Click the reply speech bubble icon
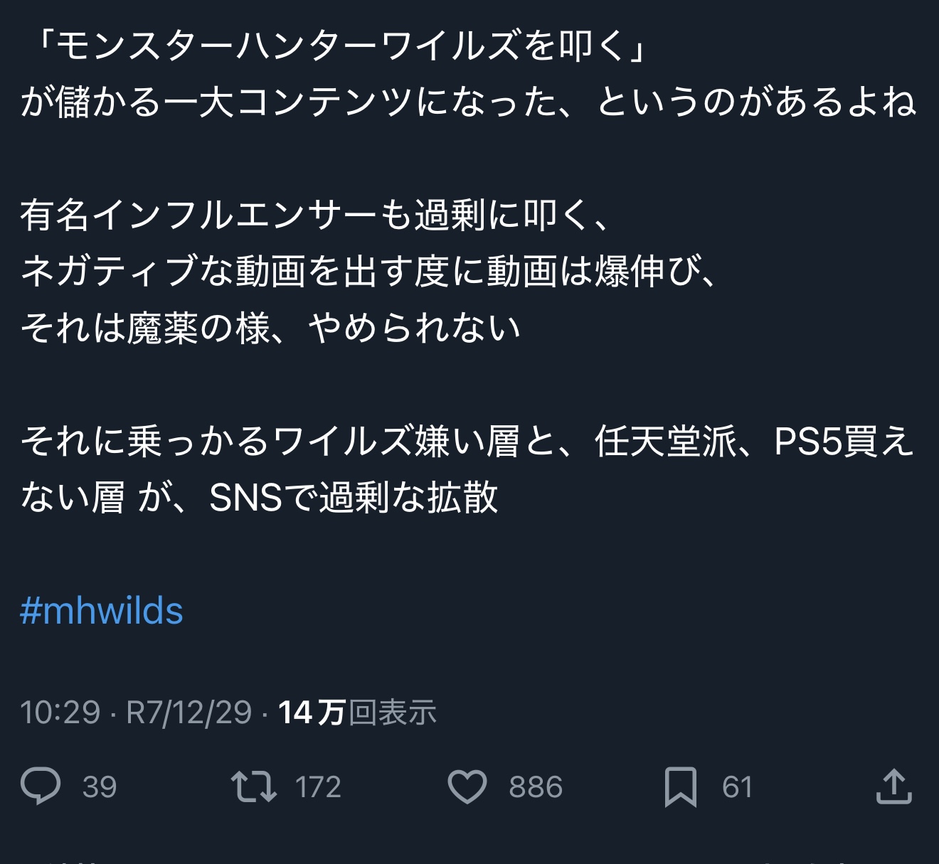Screen dimensions: 939x864 point(41,786)
